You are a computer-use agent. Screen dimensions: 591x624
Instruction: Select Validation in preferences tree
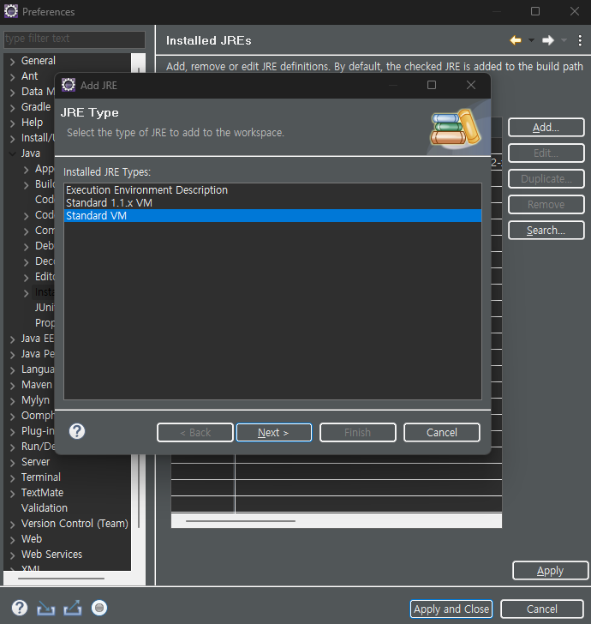click(x=45, y=507)
